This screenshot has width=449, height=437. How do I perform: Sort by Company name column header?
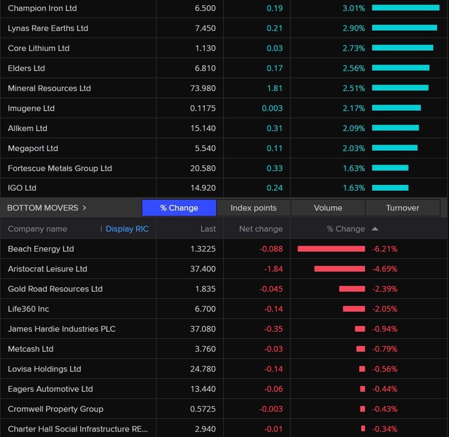[38, 229]
